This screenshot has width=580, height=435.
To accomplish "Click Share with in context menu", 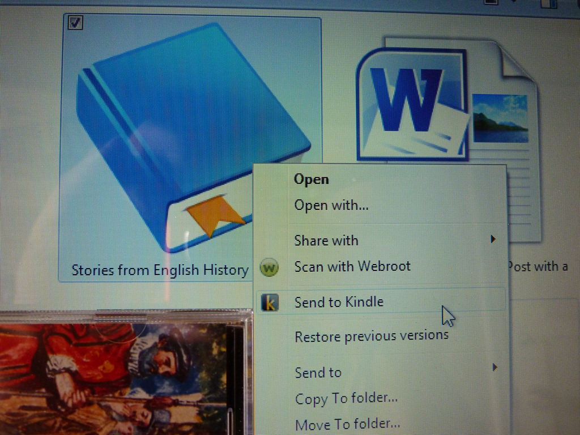I will coord(326,240).
